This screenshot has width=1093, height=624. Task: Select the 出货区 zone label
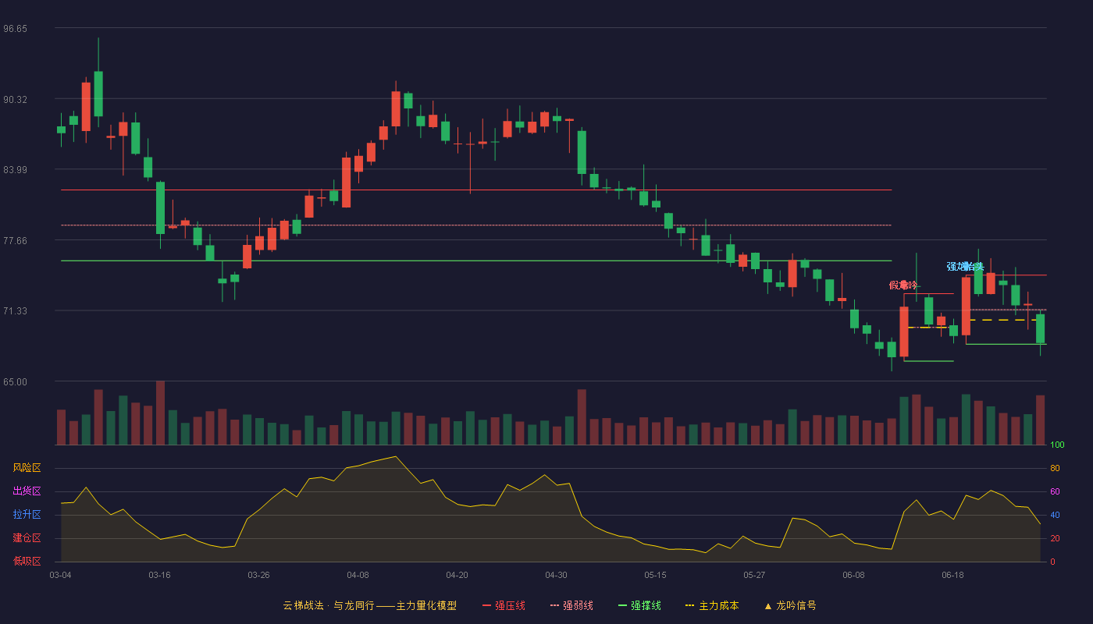click(27, 491)
